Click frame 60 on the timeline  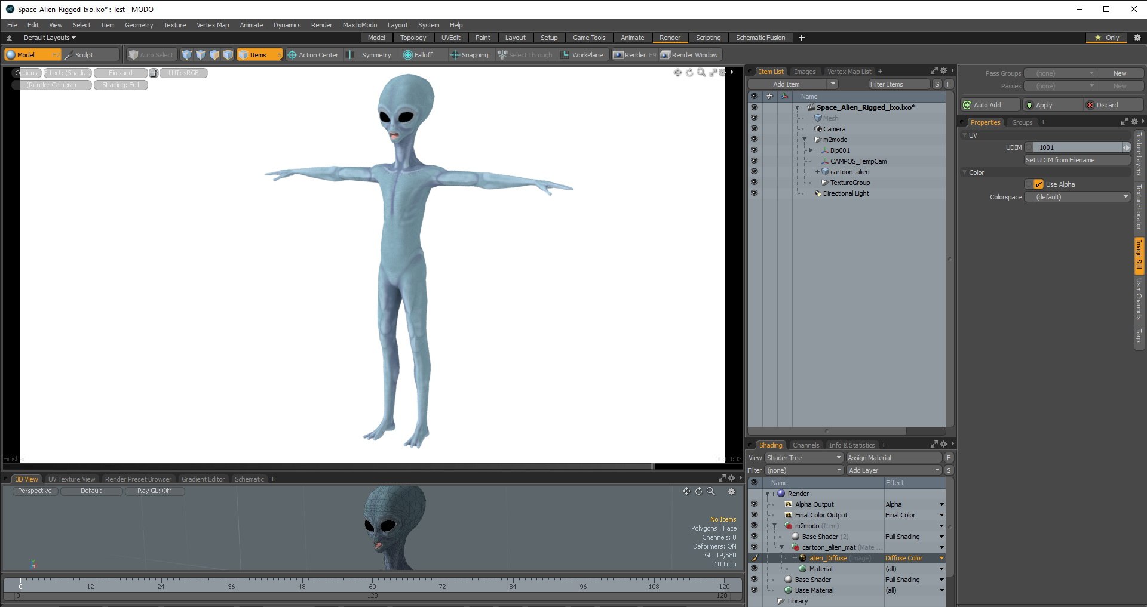(372, 586)
